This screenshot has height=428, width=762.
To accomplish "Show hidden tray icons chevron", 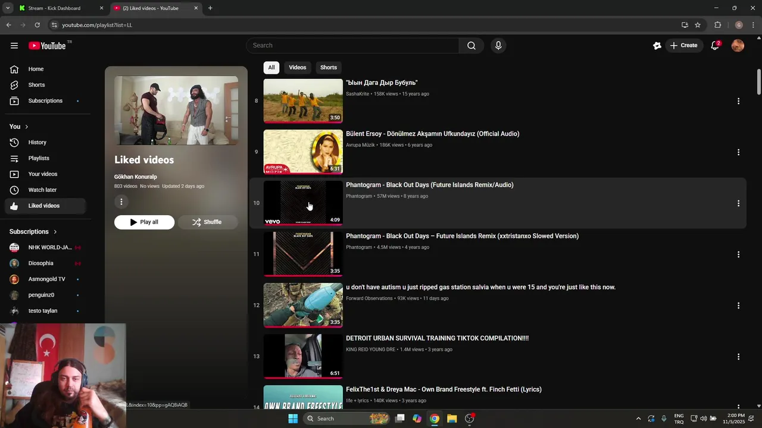I will coord(638,418).
